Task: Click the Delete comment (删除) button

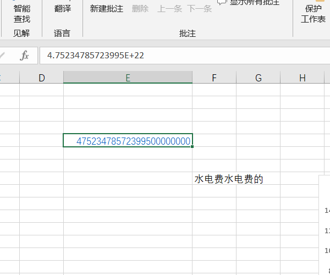Action: coord(140,9)
